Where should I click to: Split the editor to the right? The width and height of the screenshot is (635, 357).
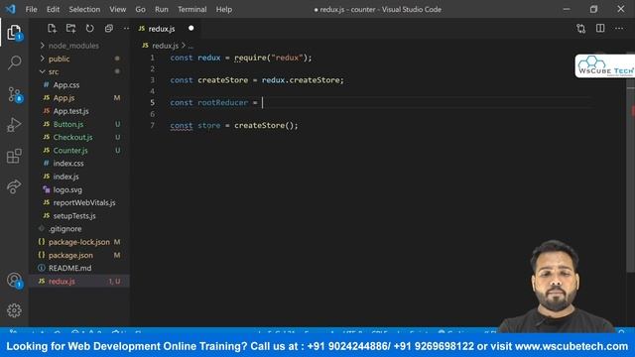(600, 29)
